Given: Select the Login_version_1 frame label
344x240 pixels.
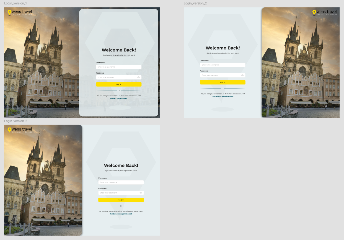Looking at the screenshot, I should point(15,3).
